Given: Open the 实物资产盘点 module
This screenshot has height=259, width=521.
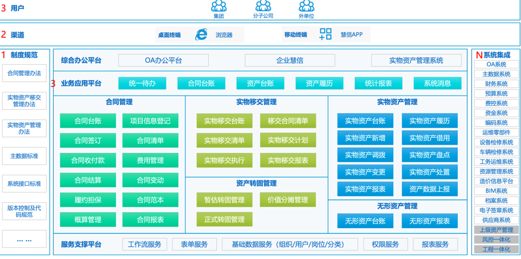Looking at the screenshot, I should pos(429,155).
